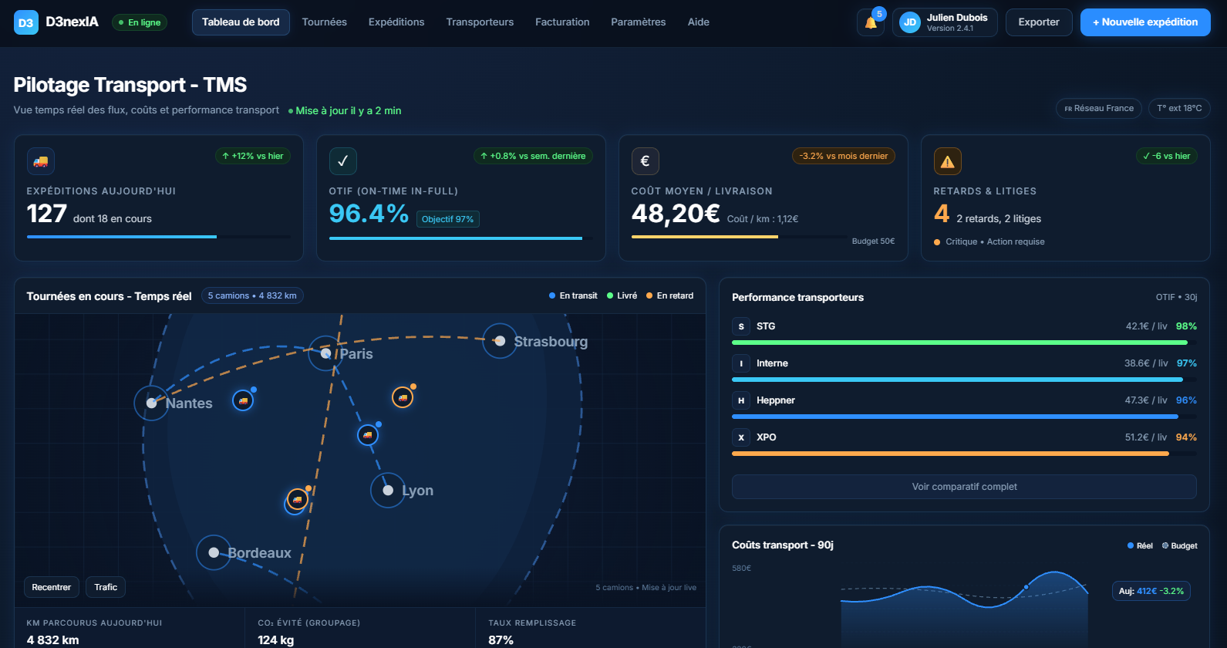Recentrer the map view
Image resolution: width=1227 pixels, height=648 pixels.
click(x=52, y=587)
